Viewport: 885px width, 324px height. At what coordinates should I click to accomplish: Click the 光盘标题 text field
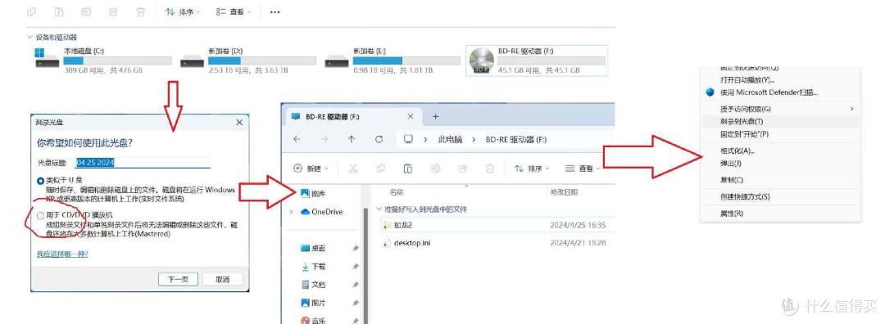[143, 162]
